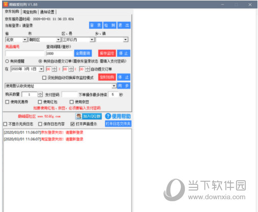Click the blue 退出 button
The height and width of the screenshot is (212, 258).
124,25
